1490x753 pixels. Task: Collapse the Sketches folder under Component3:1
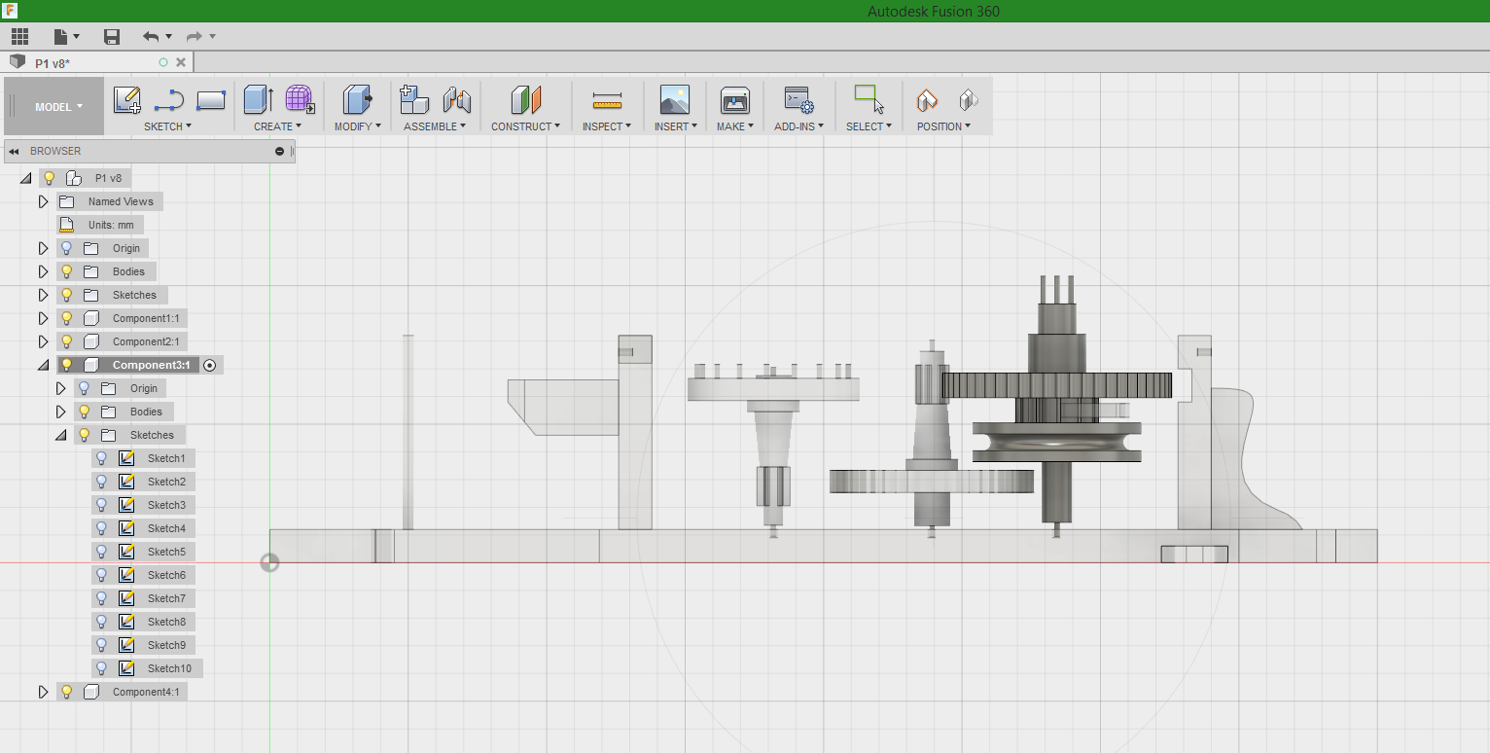click(x=61, y=436)
